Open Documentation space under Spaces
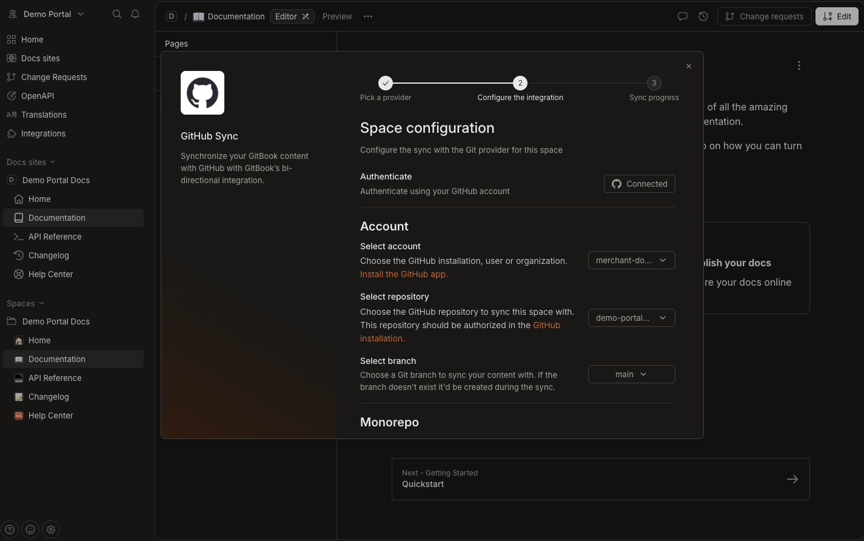864x541 pixels. pyautogui.click(x=73, y=359)
